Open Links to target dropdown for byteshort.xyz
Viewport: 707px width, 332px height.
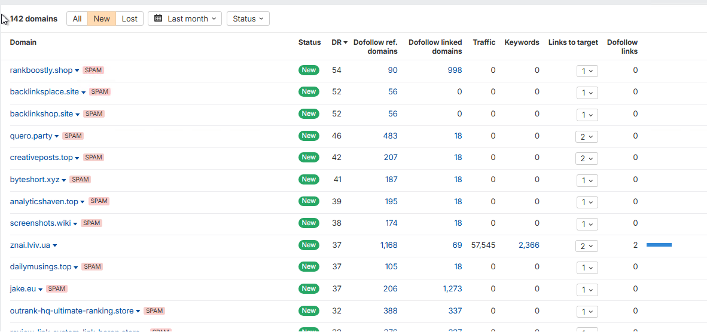[x=587, y=180]
